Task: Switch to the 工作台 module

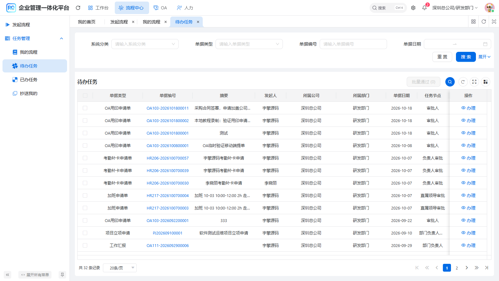Action: coord(98,8)
